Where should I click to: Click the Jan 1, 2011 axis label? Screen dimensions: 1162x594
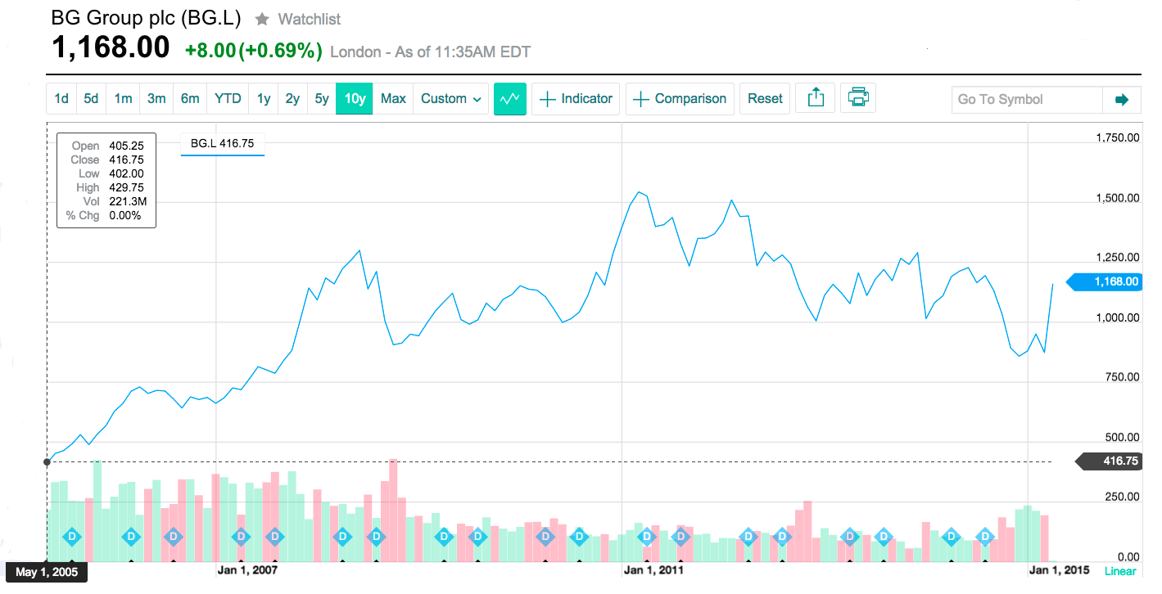pos(653,569)
